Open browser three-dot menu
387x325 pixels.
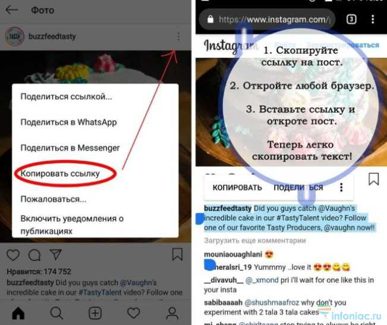pos(373,19)
